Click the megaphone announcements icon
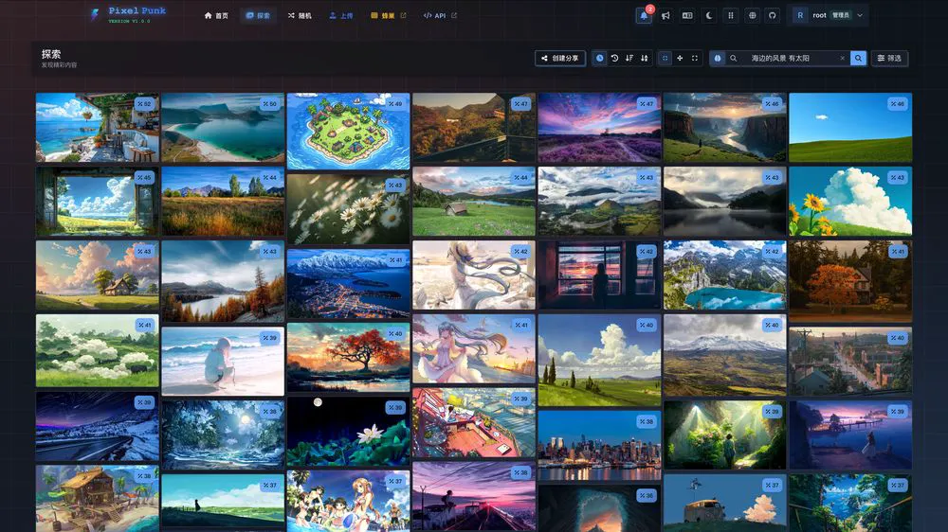This screenshot has width=948, height=532. [x=665, y=15]
